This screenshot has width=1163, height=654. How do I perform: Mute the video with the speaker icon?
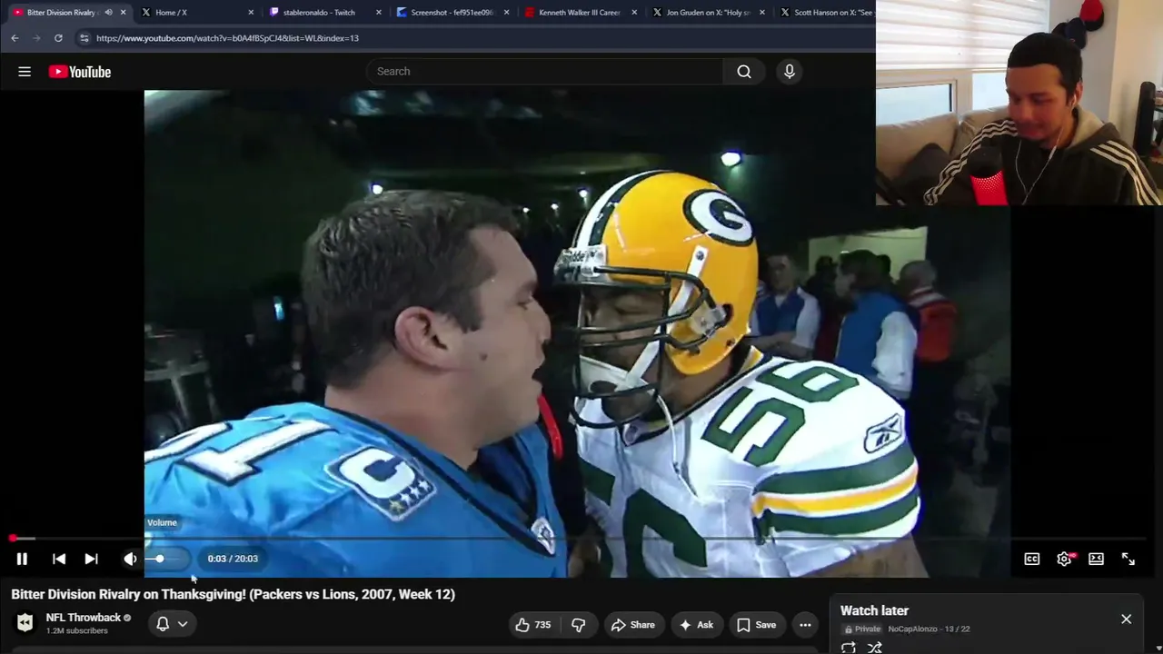coord(130,559)
